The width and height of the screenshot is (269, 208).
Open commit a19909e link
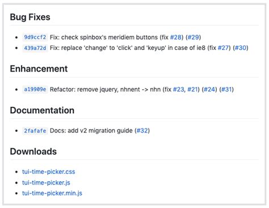35,89
